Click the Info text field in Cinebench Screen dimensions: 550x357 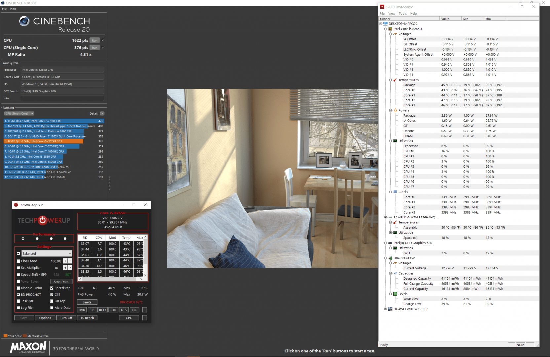[x=62, y=98]
